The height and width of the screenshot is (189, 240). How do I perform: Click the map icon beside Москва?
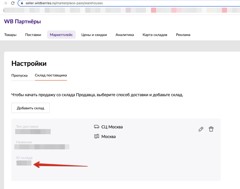(97, 136)
